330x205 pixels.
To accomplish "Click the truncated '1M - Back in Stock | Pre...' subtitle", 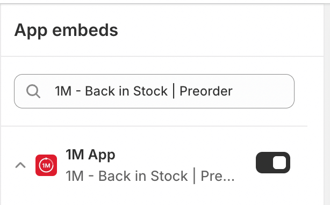I will coord(150,176).
